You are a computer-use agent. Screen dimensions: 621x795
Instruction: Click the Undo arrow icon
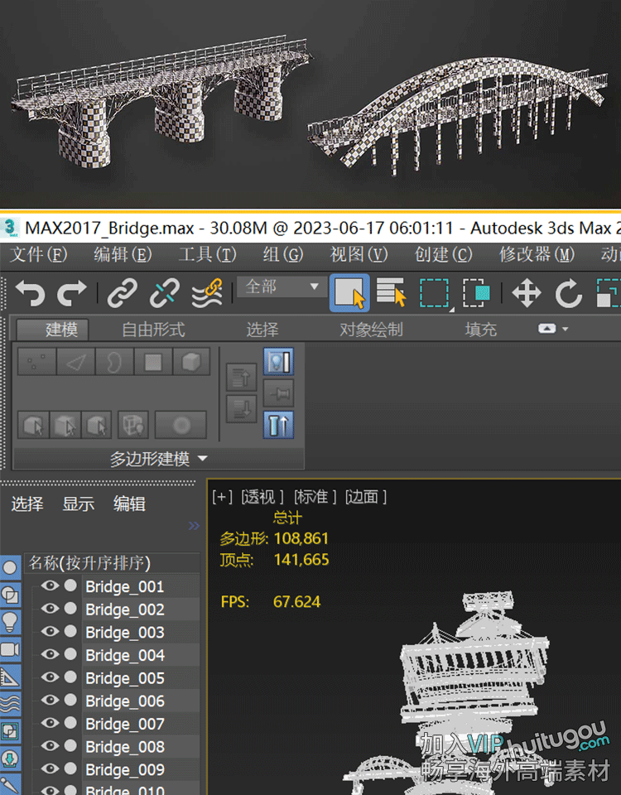pos(31,292)
